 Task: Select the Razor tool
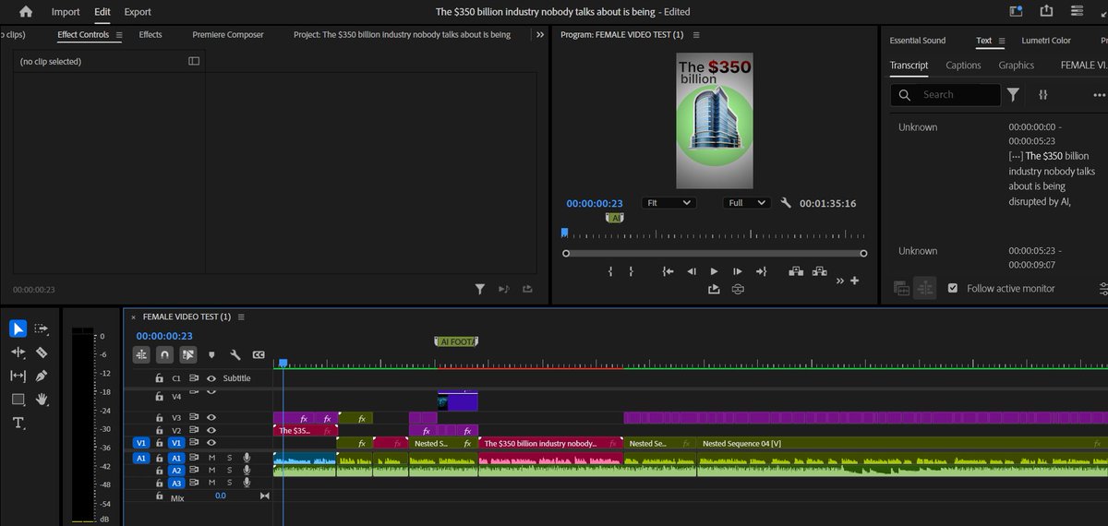point(42,353)
